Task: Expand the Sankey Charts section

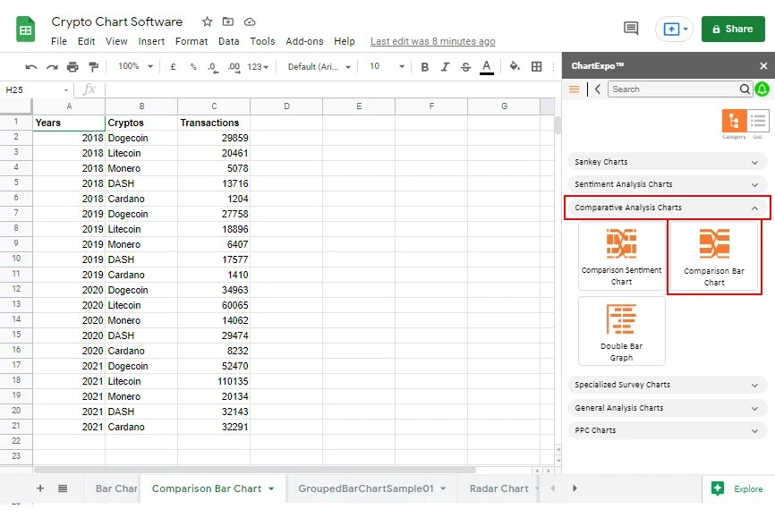Action: pos(667,162)
